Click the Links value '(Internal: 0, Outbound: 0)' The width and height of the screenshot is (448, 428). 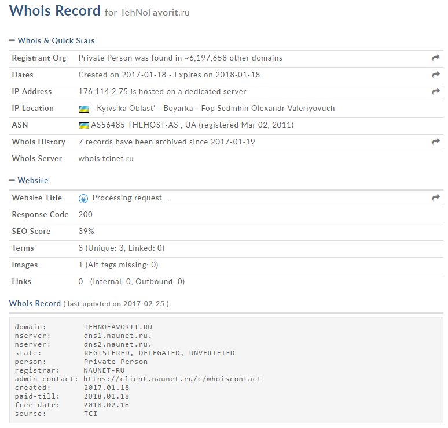[x=137, y=282]
